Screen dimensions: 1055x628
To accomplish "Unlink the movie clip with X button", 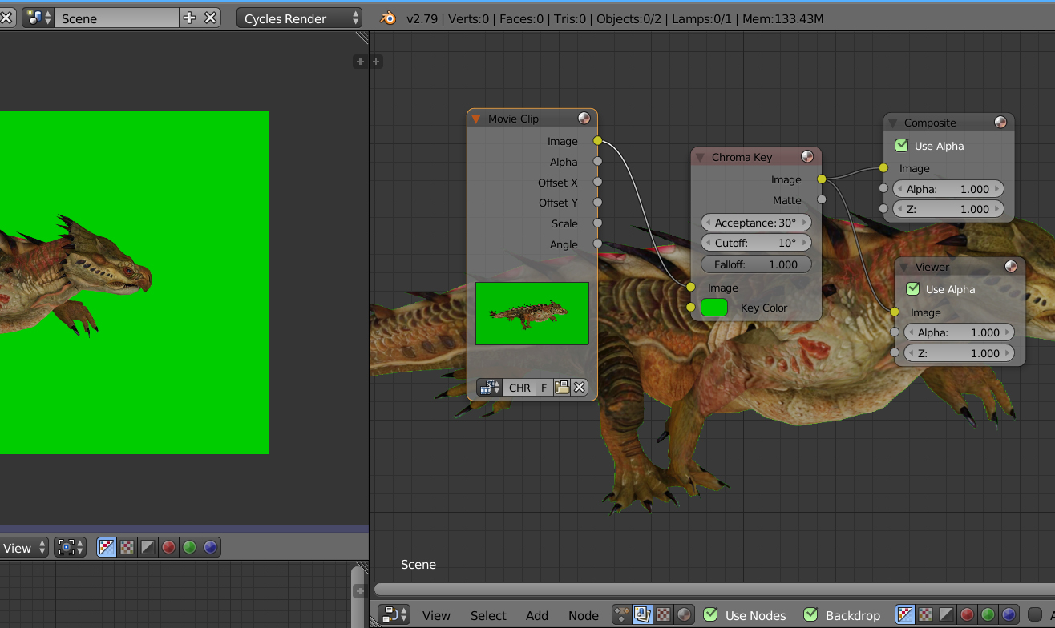I will tap(580, 388).
